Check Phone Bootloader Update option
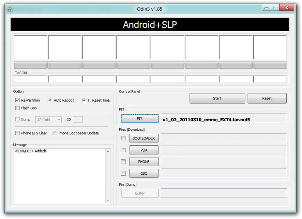 click(x=55, y=133)
